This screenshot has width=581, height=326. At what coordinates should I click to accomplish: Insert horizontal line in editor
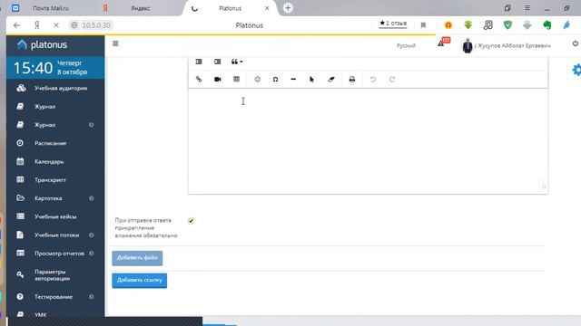point(293,79)
